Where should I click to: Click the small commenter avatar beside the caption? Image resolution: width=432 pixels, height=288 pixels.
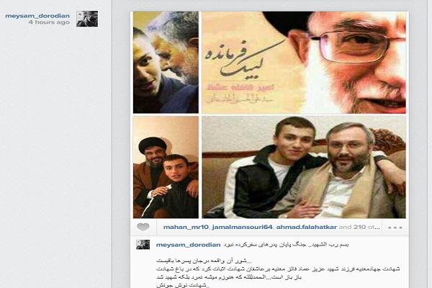pos(143,245)
